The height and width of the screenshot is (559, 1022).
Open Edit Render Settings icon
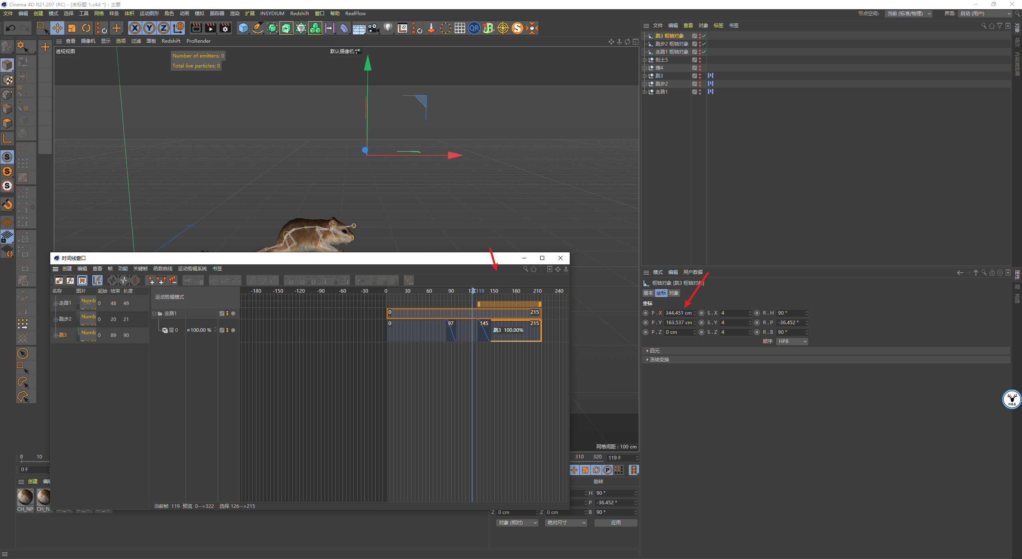click(x=225, y=28)
